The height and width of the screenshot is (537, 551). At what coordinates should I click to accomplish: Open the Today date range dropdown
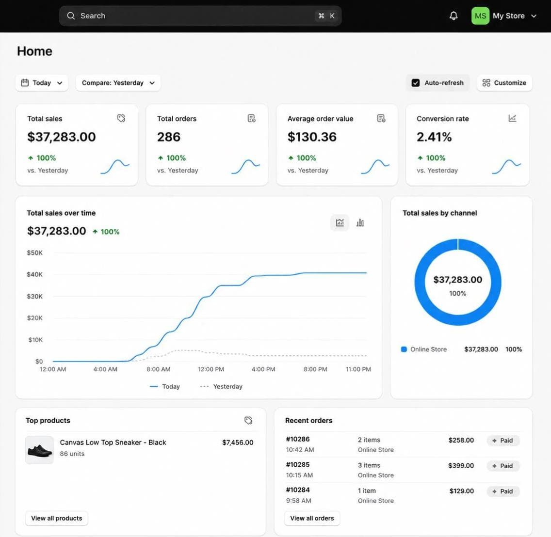tap(42, 83)
